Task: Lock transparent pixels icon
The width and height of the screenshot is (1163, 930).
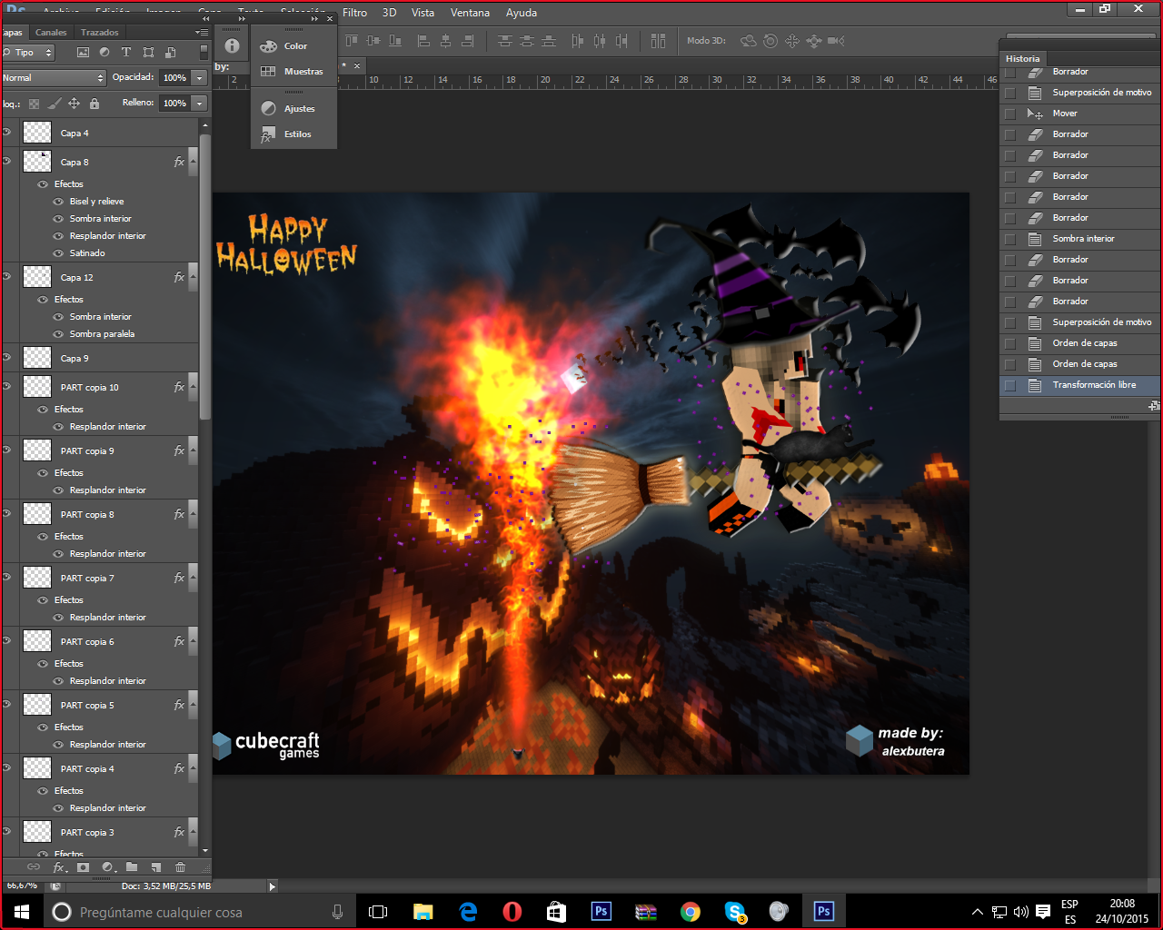Action: coord(35,104)
